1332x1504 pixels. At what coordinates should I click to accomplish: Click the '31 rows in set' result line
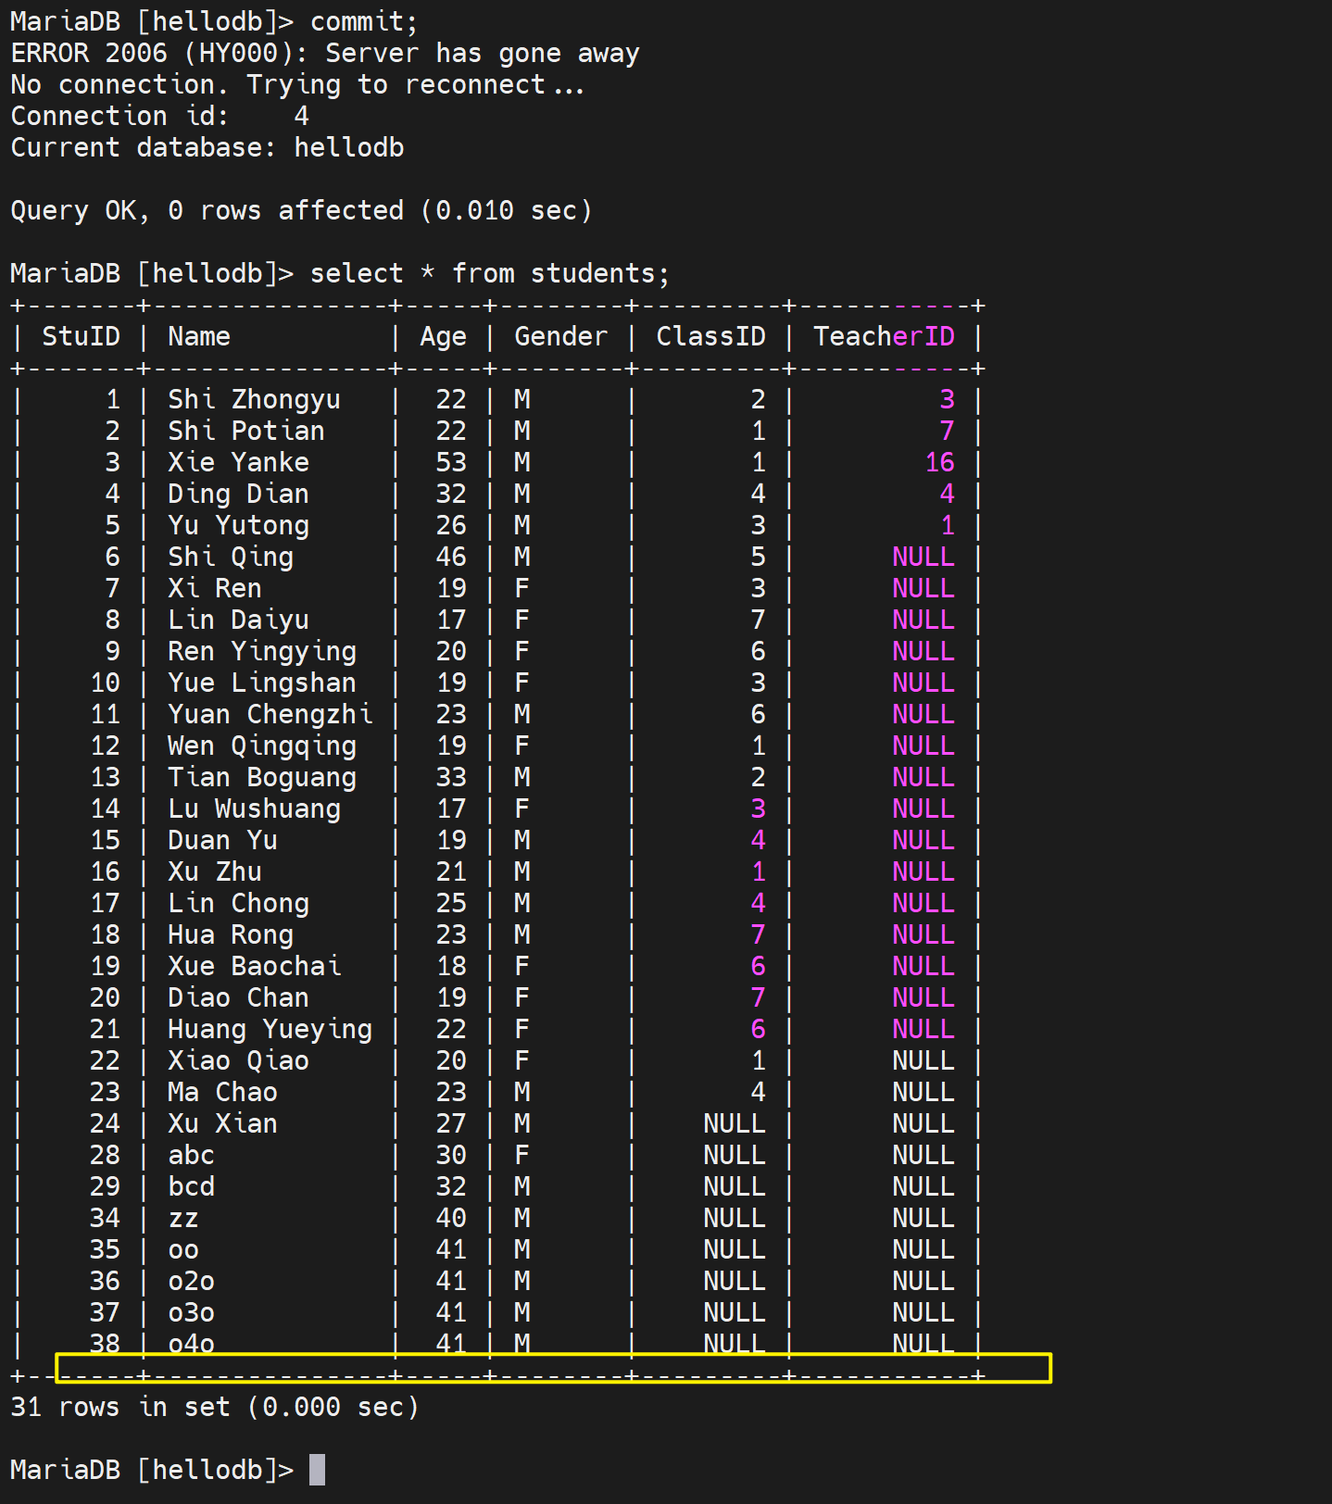pos(214,1407)
